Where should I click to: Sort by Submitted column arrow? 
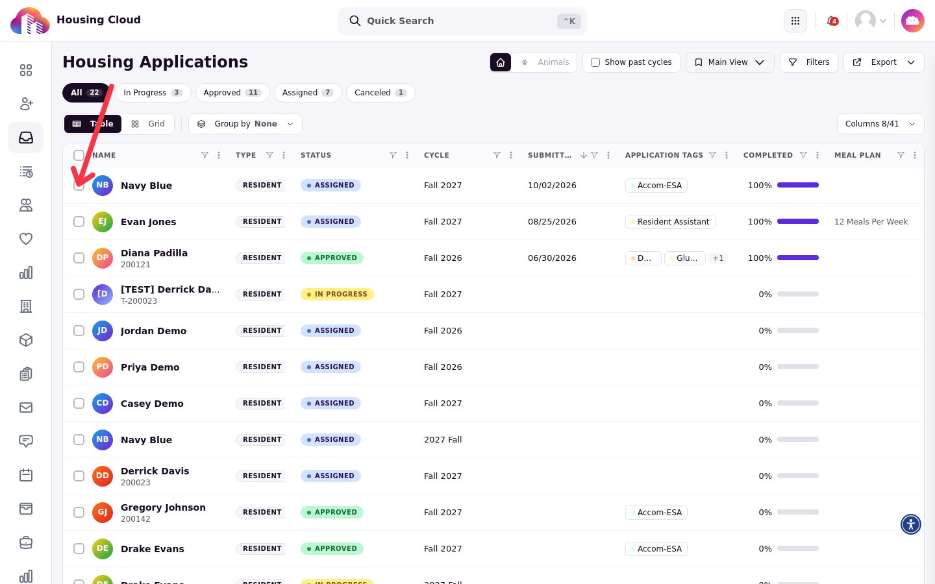583,155
